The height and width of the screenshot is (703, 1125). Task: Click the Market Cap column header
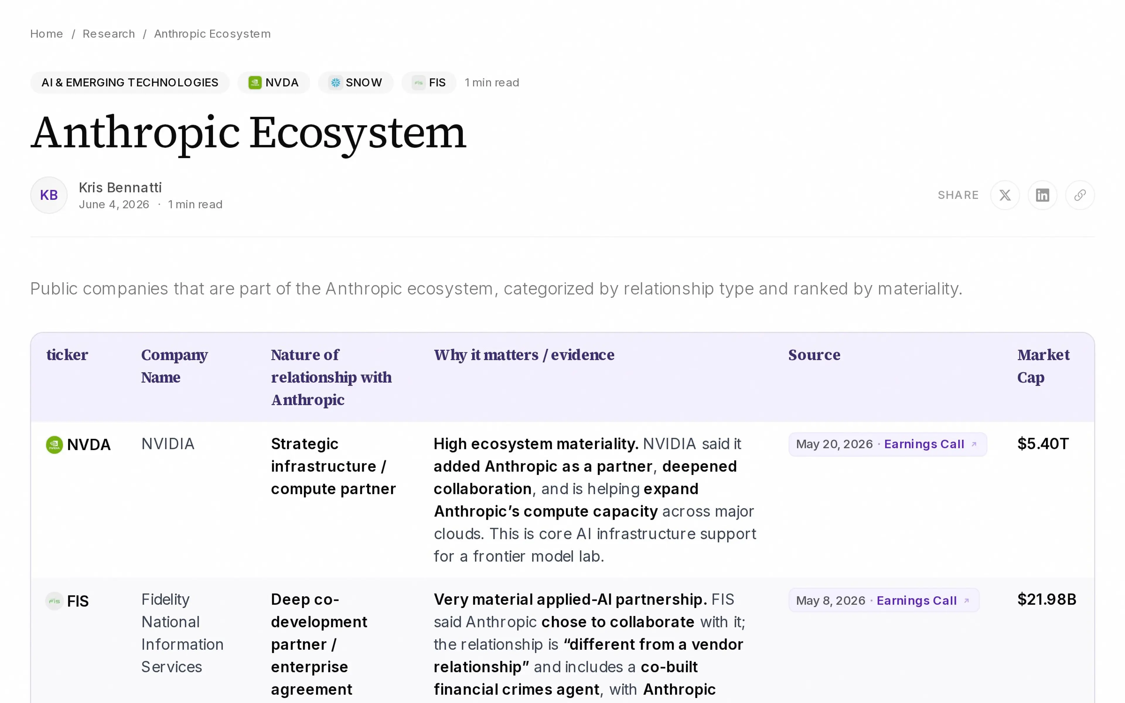pos(1043,366)
